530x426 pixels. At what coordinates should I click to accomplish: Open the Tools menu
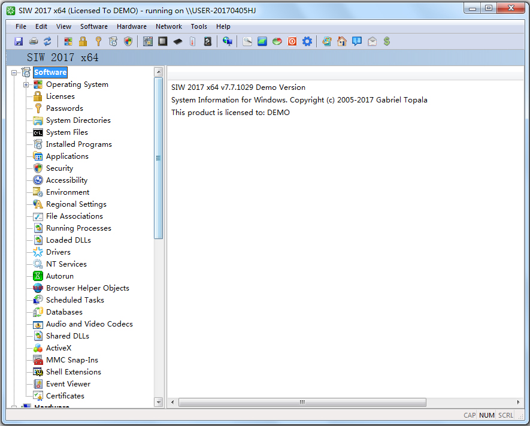tap(199, 26)
